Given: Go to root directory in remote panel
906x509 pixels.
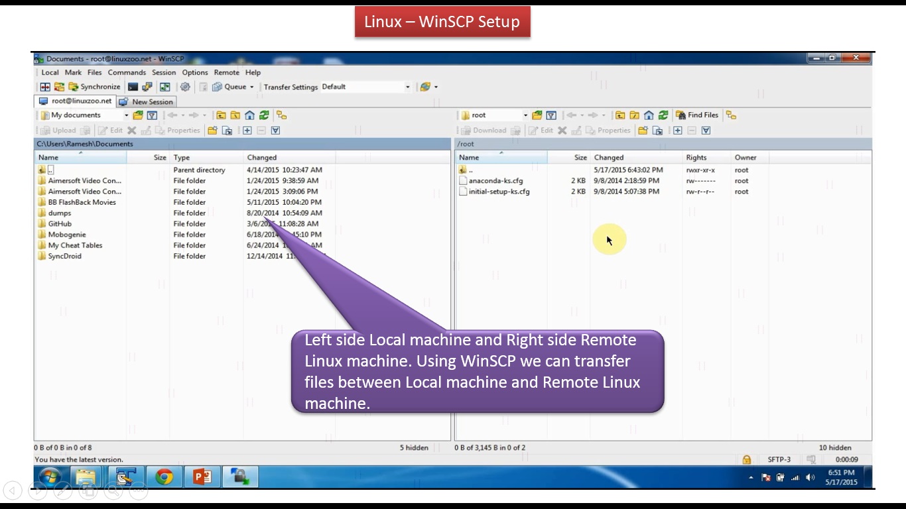Looking at the screenshot, I should coord(635,115).
